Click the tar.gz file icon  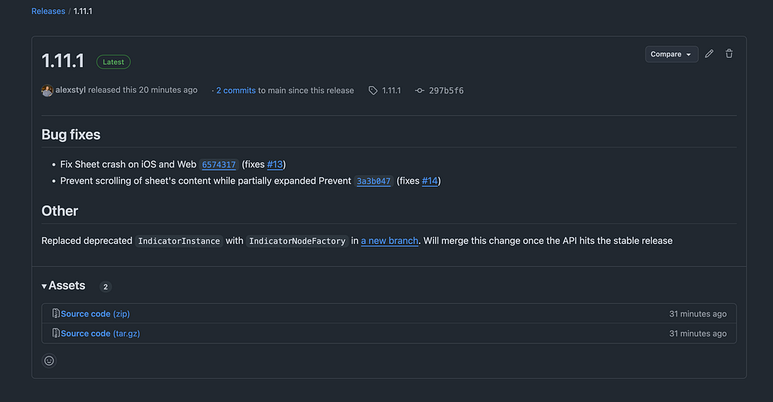point(56,333)
